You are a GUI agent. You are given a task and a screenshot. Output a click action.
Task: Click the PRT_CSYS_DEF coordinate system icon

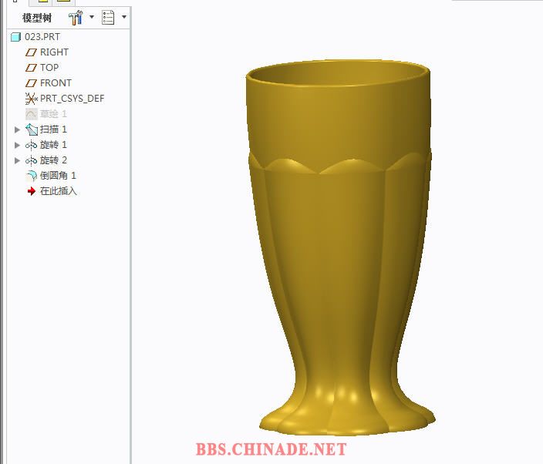click(x=32, y=98)
